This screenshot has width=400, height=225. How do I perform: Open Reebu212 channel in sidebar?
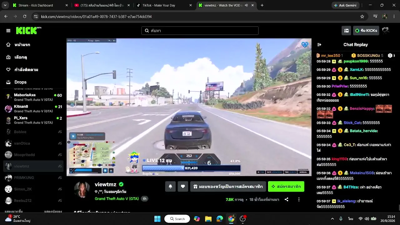[33, 200]
